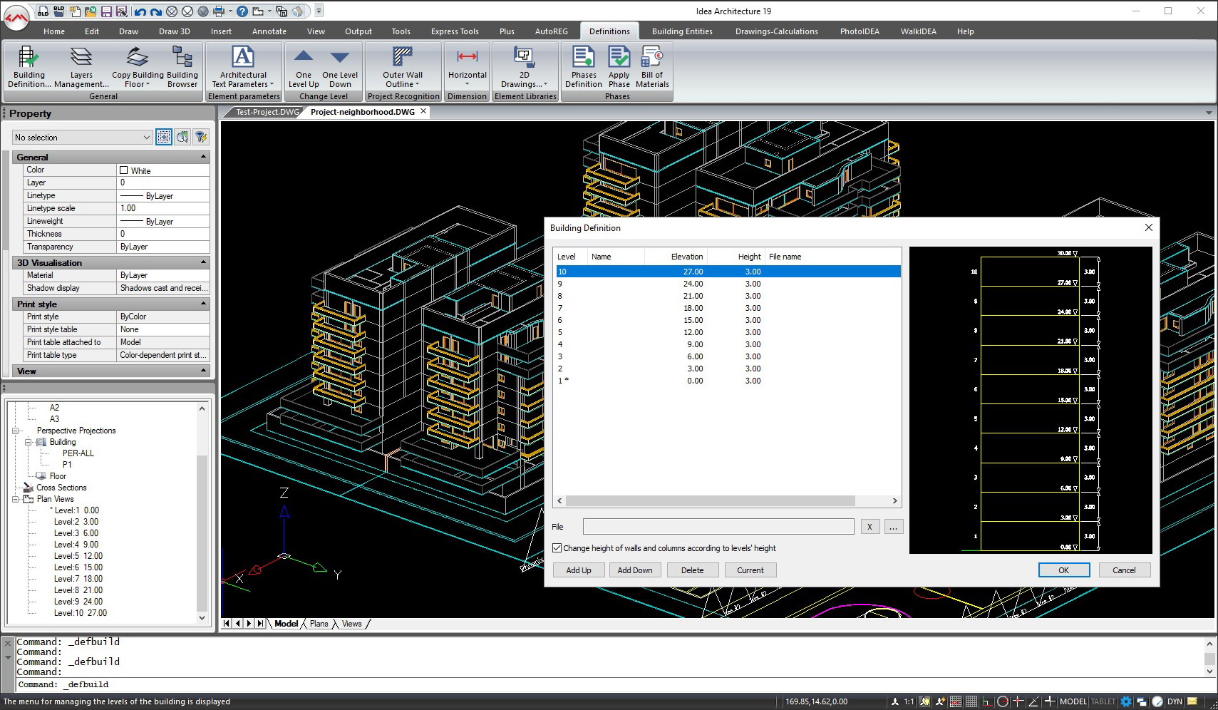Image resolution: width=1218 pixels, height=710 pixels.
Task: Move One Level Up
Action: point(304,67)
